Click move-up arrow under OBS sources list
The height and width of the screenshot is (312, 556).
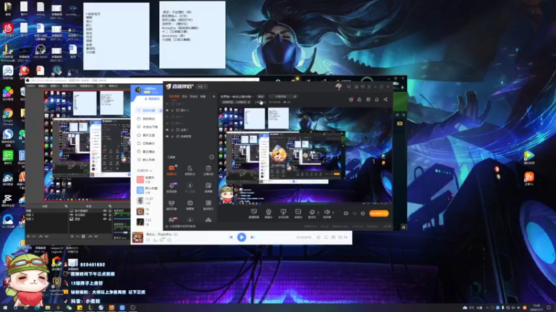click(x=90, y=236)
